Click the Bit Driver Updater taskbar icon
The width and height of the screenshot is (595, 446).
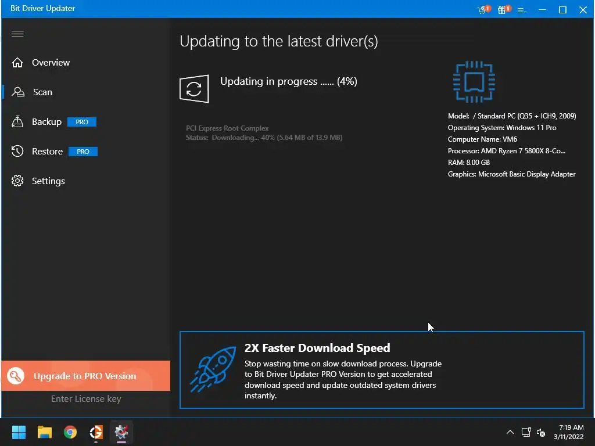[x=121, y=432]
